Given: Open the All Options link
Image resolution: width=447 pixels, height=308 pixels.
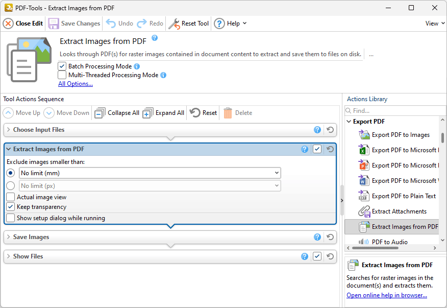Looking at the screenshot, I should (x=76, y=84).
